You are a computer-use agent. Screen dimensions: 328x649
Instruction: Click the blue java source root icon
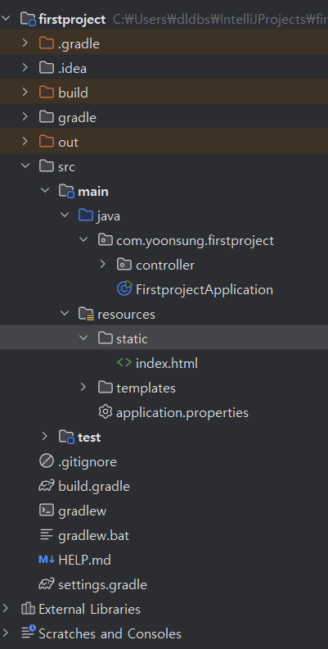click(86, 216)
